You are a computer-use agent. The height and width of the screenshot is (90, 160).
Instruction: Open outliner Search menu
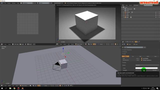pyautogui.click(x=130, y=5)
